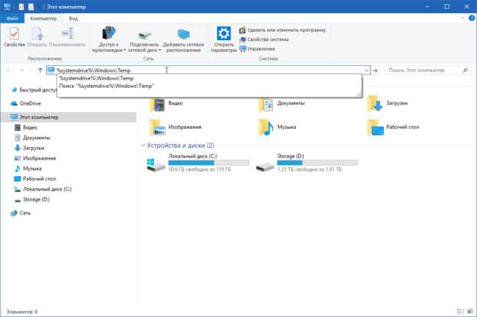Image resolution: width=477 pixels, height=317 pixels.
Task: Open Свойства системы in ribbon
Action: tap(264, 40)
